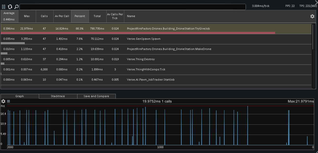Image resolution: width=318 pixels, height=153 pixels.
Task: Sort entries by Av Calls Per Tick
Action: (x=115, y=16)
